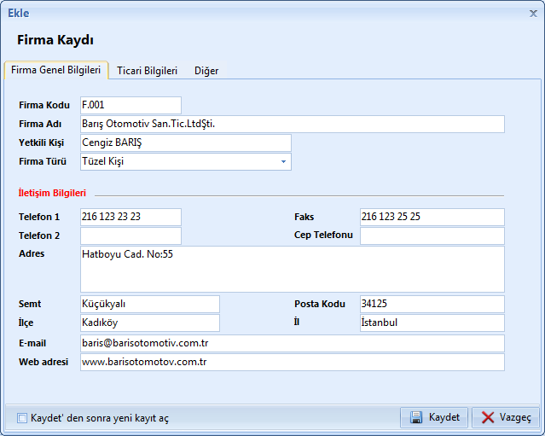This screenshot has width=545, height=436.
Task: Select the Firma Genel Bilgileri tab
Action: [x=56, y=70]
